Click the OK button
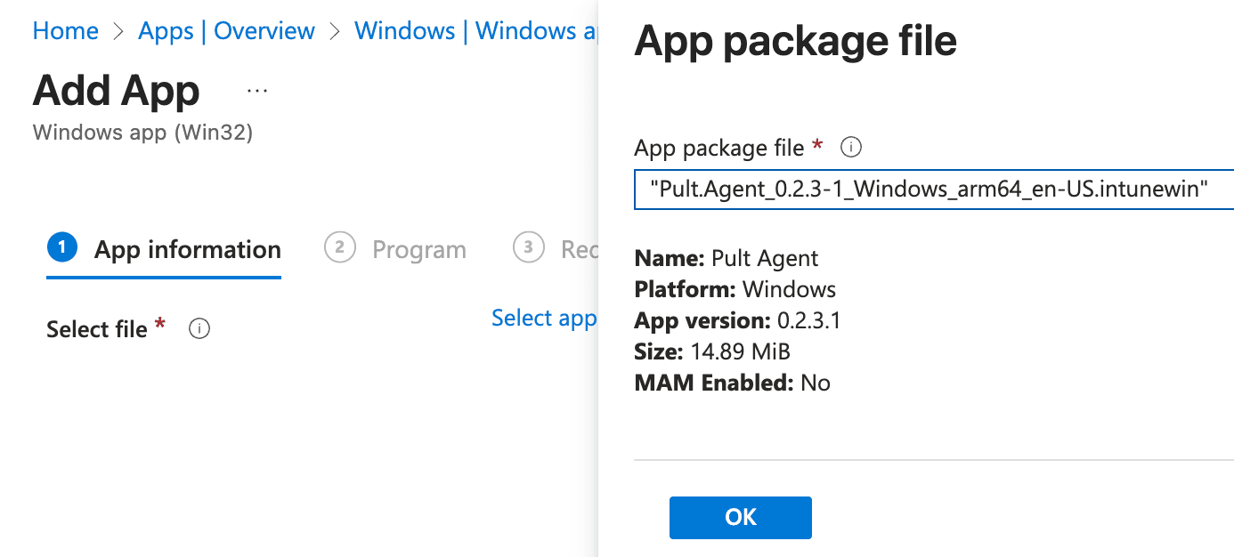Viewport: 1234px width, 557px height. point(740,517)
